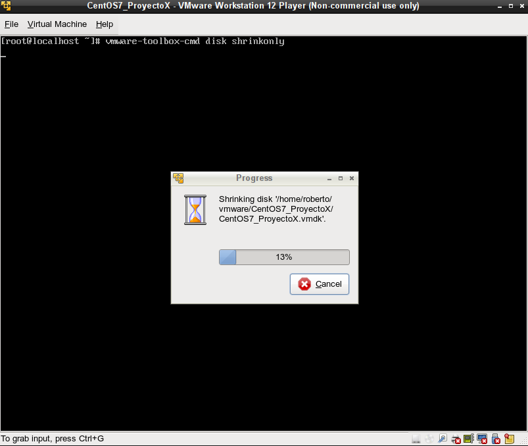
Task: Click the 'Progress' dialog title
Action: pyautogui.click(x=254, y=178)
